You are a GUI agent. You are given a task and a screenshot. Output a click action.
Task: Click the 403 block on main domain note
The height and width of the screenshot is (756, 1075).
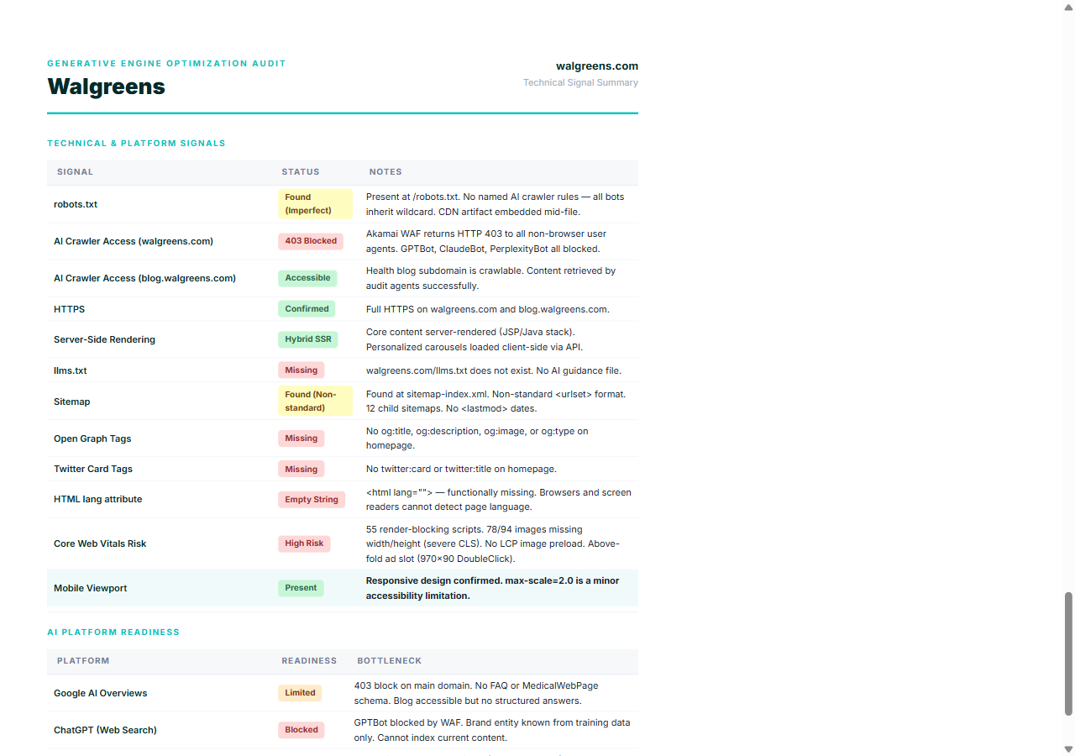[476, 693]
